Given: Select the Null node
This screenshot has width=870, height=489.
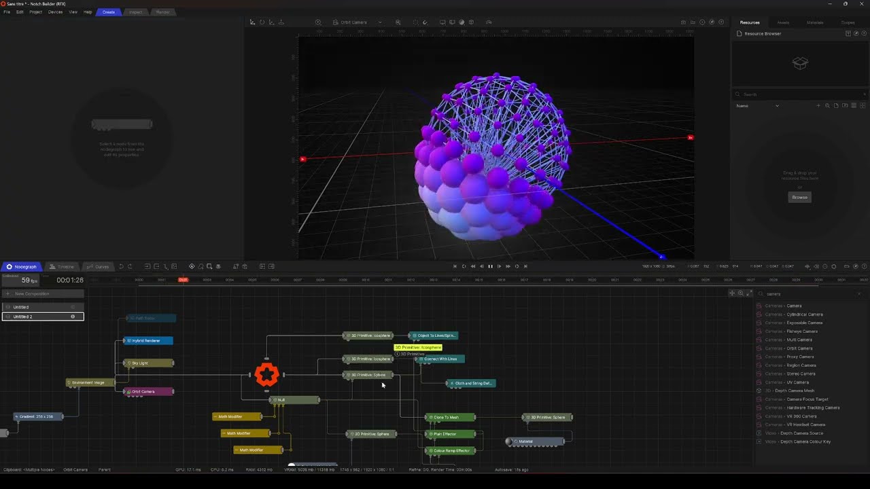Looking at the screenshot, I should point(294,400).
